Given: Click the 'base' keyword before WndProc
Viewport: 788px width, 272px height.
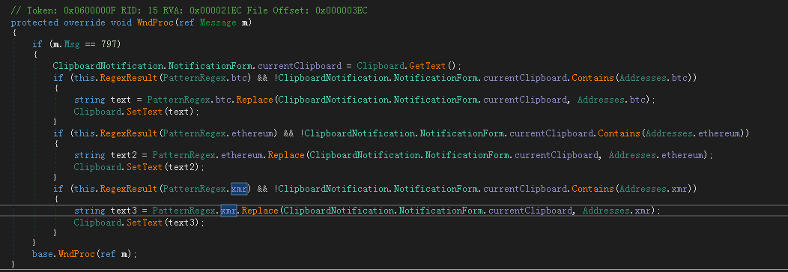Looking at the screenshot, I should click(43, 254).
